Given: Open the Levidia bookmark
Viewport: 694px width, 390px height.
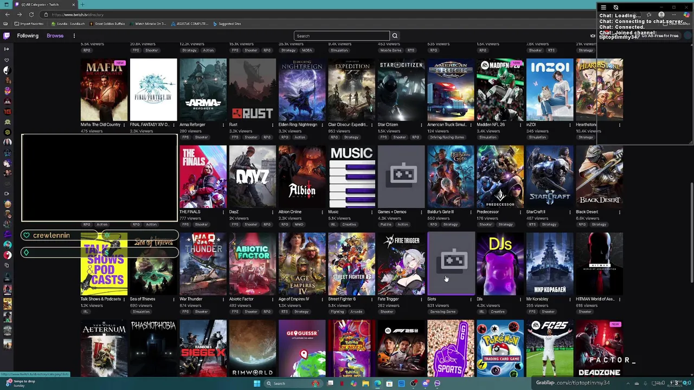Looking at the screenshot, I should pyautogui.click(x=68, y=24).
